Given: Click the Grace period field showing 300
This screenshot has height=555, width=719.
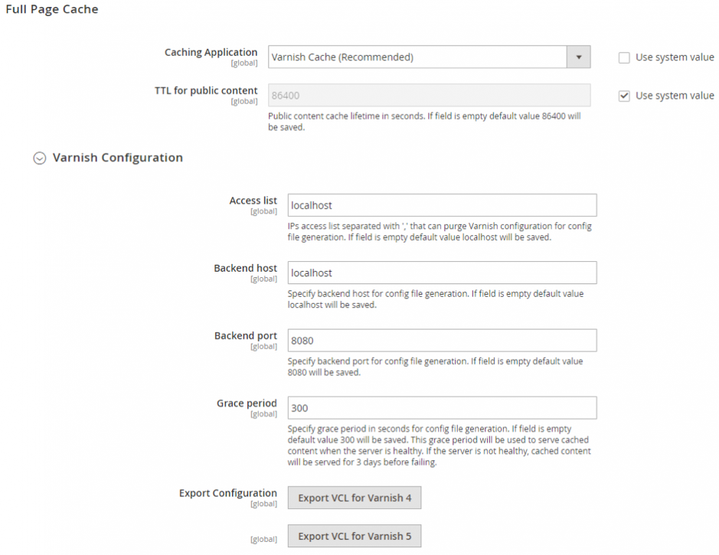Looking at the screenshot, I should coord(442,408).
